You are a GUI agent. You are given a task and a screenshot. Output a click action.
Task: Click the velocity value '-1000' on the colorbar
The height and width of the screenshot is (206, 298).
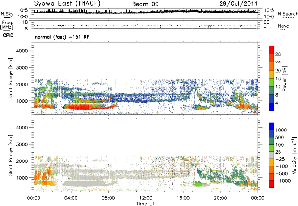click(283, 181)
